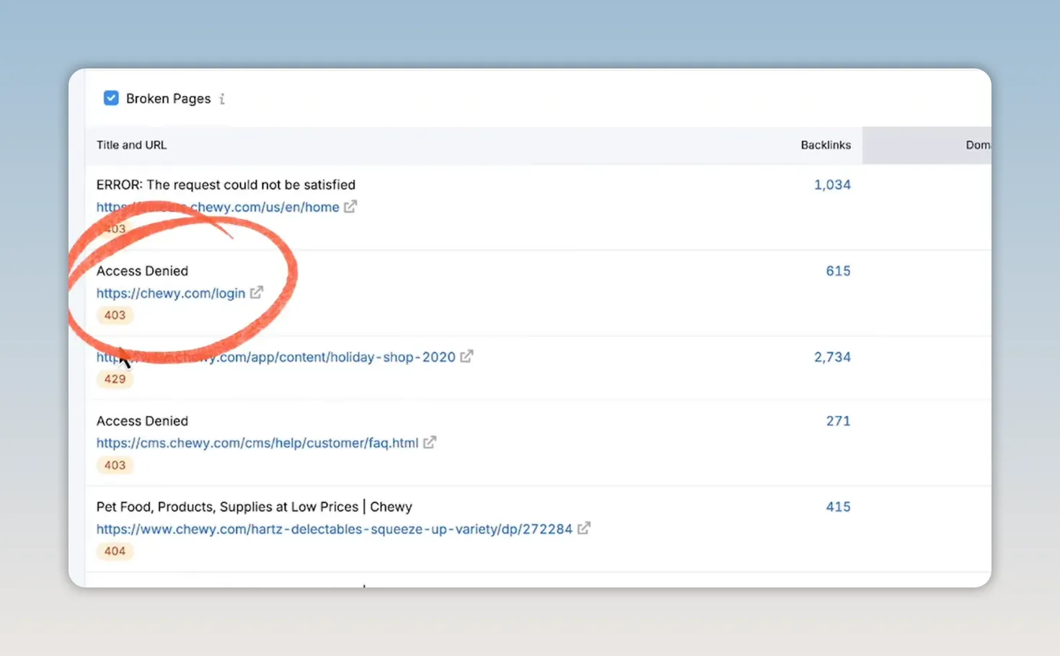Click the 429 status badge

click(x=115, y=379)
